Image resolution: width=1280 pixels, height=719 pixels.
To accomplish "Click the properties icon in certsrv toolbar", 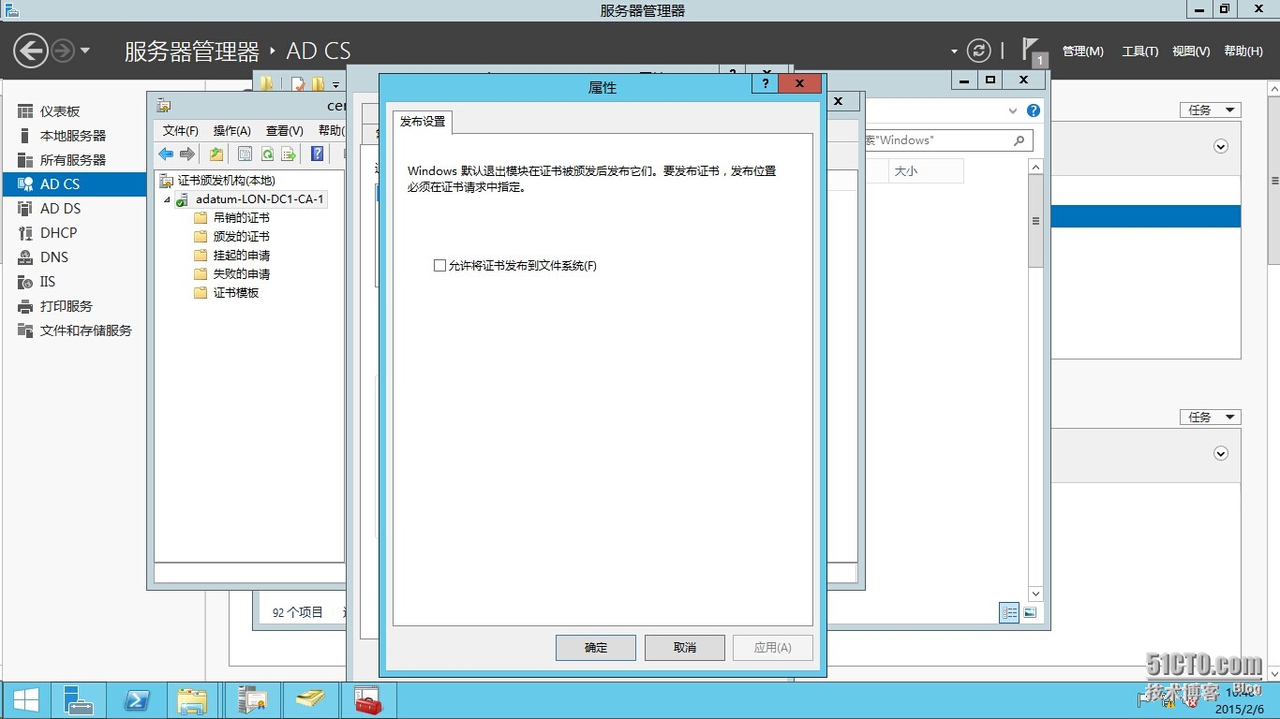I will click(246, 154).
